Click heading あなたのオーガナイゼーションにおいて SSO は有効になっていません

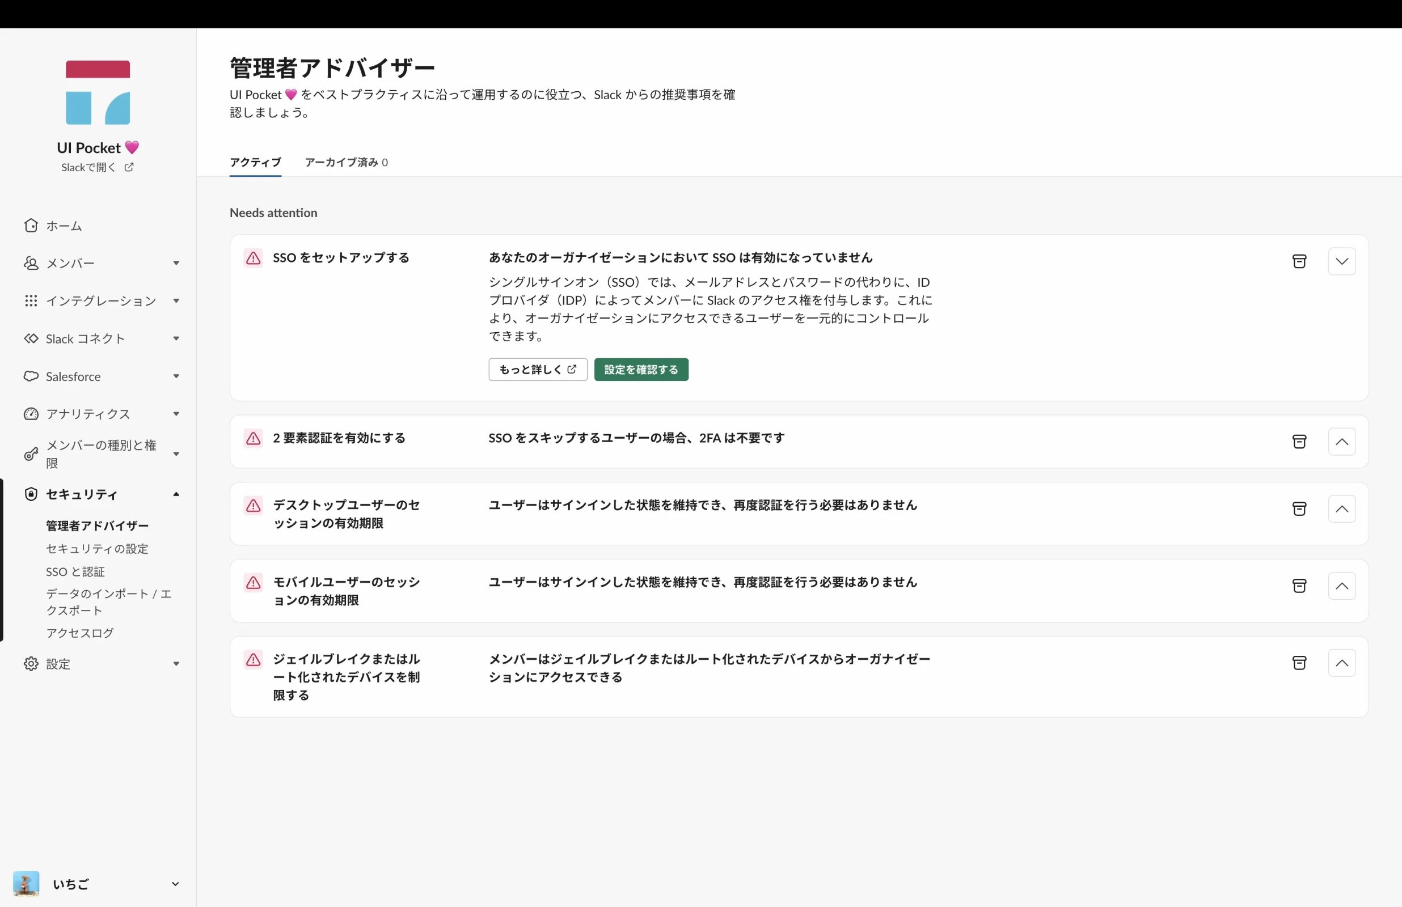tap(681, 258)
